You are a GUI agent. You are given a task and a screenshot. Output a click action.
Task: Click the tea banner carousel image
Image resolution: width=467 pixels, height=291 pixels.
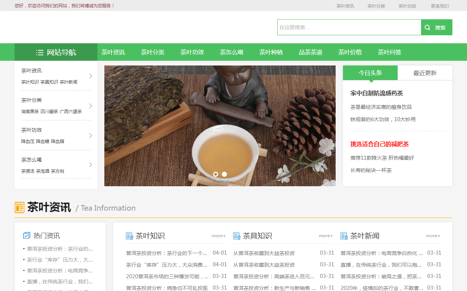pos(220,126)
